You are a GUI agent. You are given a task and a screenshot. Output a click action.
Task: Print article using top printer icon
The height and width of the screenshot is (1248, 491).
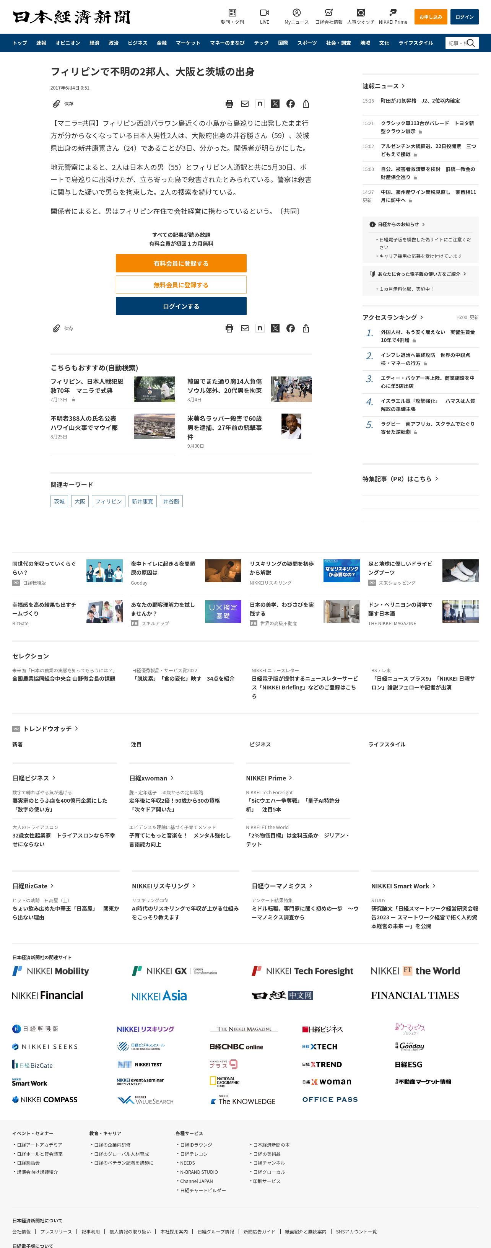point(229,104)
